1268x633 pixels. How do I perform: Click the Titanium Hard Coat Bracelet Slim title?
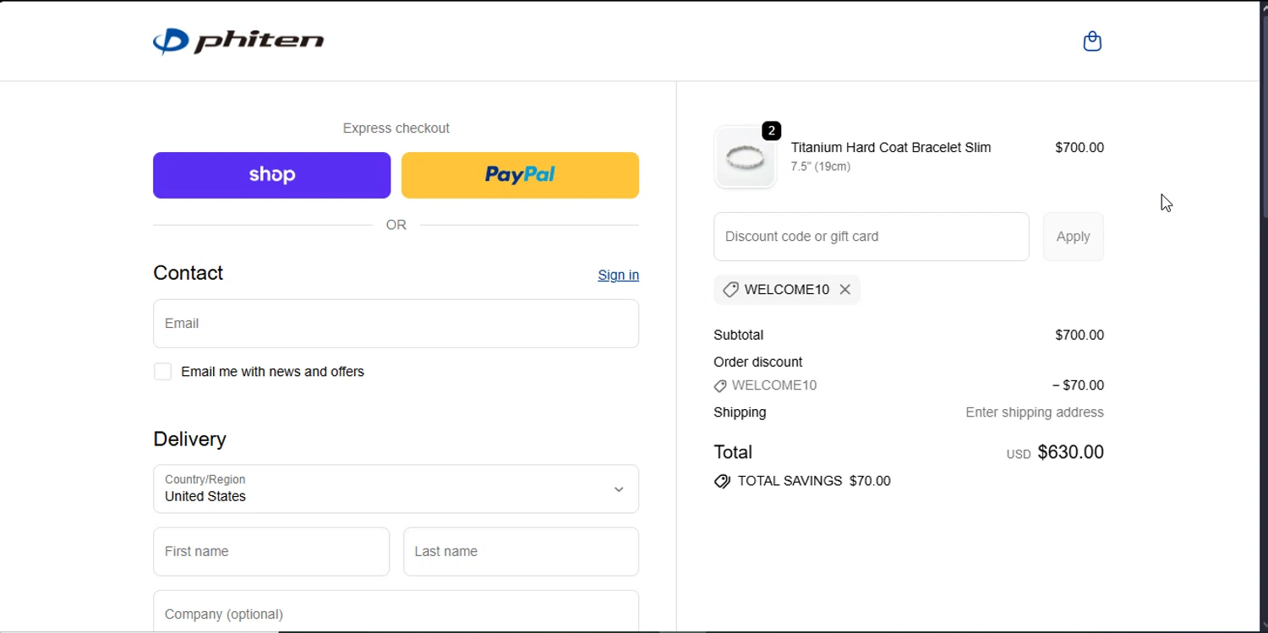[891, 147]
